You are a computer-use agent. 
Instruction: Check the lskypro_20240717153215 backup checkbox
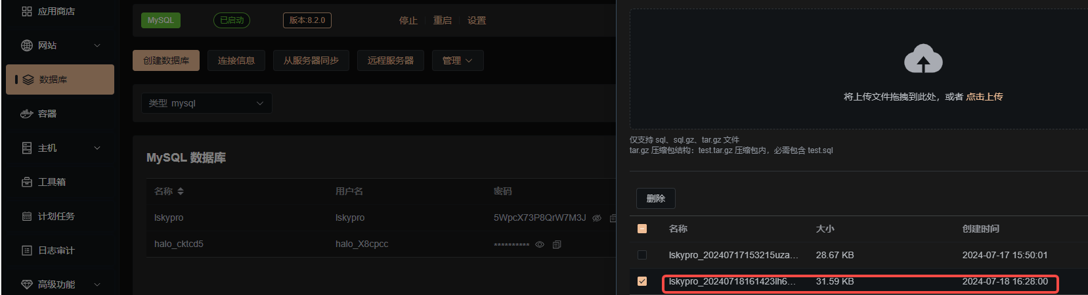coord(642,255)
